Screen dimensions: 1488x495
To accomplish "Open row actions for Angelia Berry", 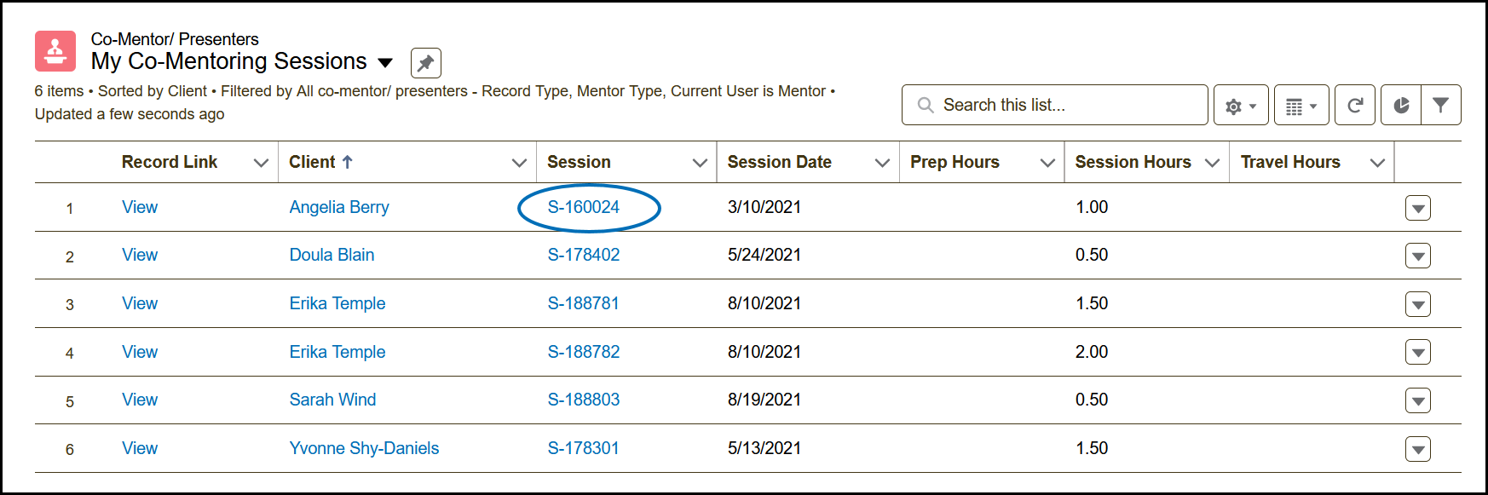I will [x=1417, y=208].
